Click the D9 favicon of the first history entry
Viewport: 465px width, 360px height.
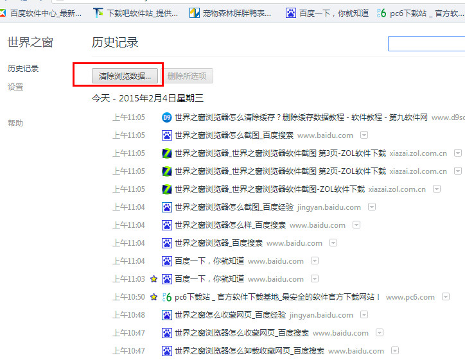tap(167, 117)
